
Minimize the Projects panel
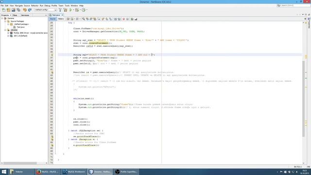pyautogui.click(x=46, y=15)
